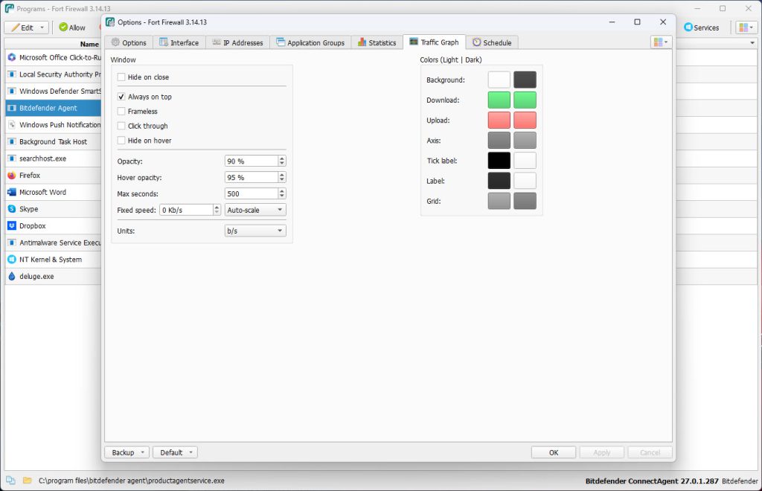This screenshot has width=762, height=491.
Task: Click the Max seconds value field
Action: pyautogui.click(x=252, y=193)
